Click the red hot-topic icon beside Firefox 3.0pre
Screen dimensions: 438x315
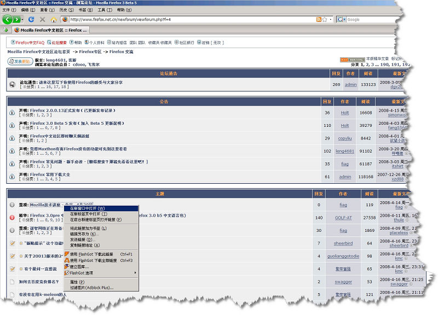coord(12,217)
